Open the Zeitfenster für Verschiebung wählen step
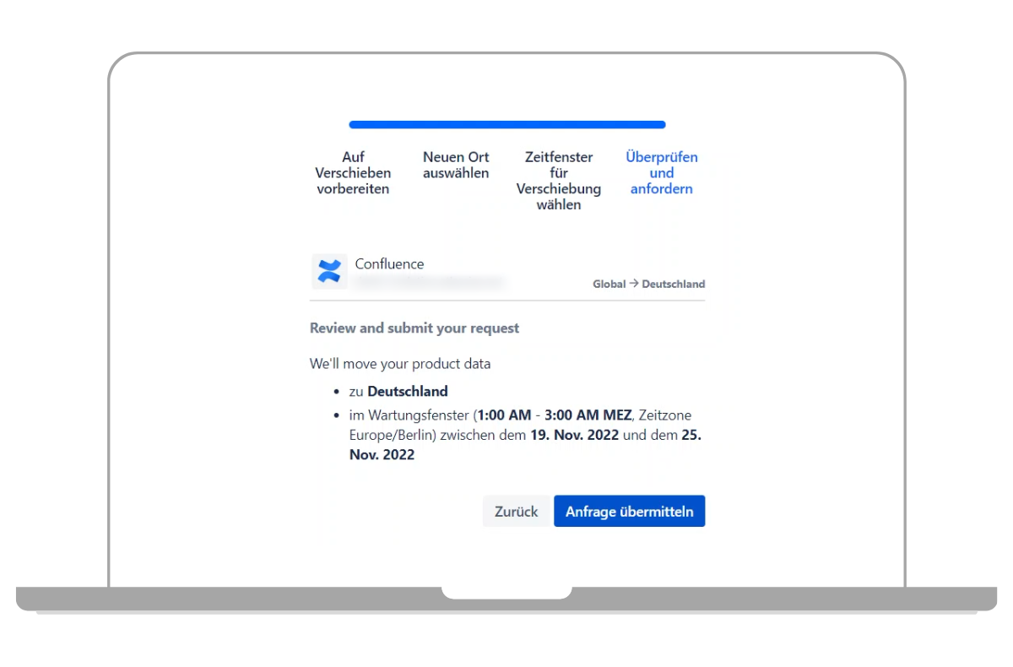The image size is (1013, 667). [559, 181]
